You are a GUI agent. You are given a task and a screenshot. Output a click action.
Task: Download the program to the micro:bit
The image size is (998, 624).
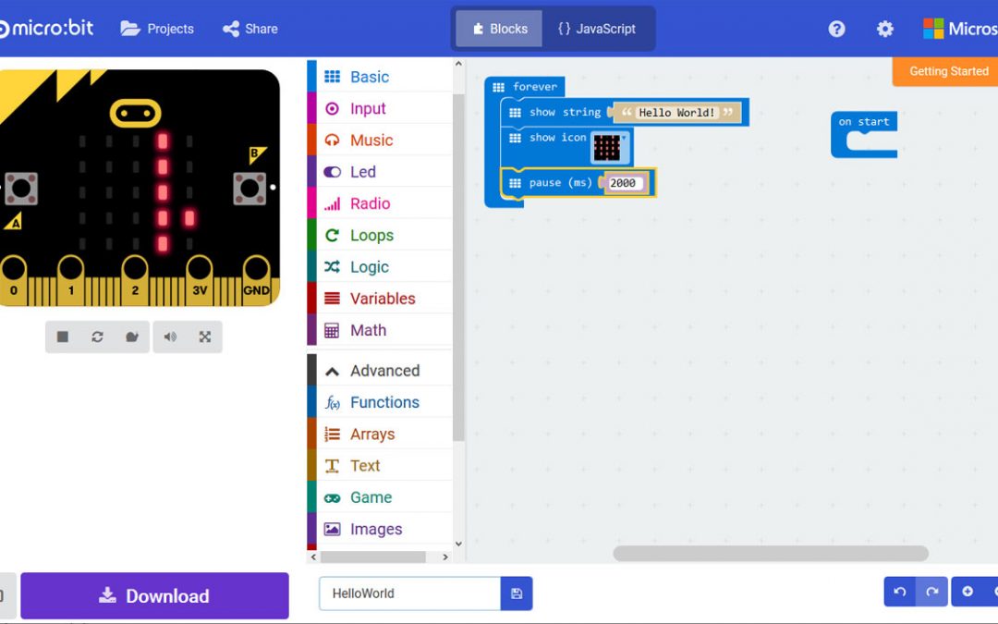click(x=153, y=595)
